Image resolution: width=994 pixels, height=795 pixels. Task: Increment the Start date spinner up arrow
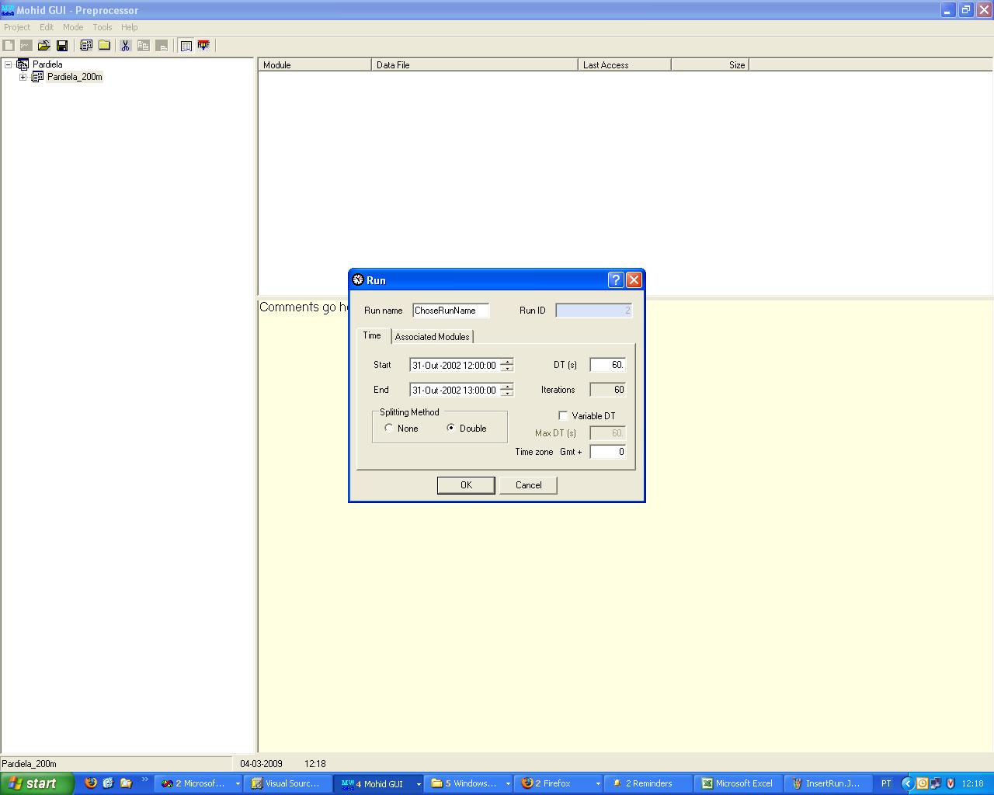(x=506, y=362)
